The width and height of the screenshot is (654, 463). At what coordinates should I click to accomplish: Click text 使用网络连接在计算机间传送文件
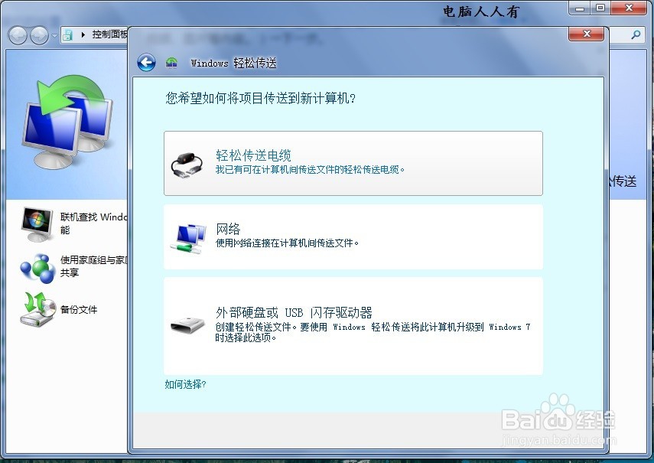point(287,243)
